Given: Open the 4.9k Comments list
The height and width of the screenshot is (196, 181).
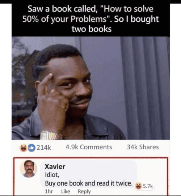Looking at the screenshot, I should [89, 147].
